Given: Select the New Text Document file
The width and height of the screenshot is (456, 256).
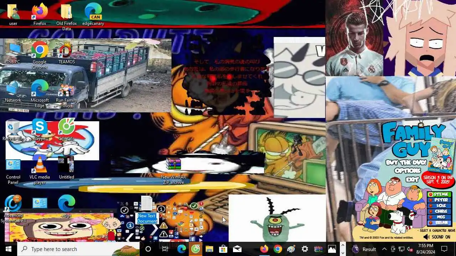Looking at the screenshot, I should click(x=147, y=210).
